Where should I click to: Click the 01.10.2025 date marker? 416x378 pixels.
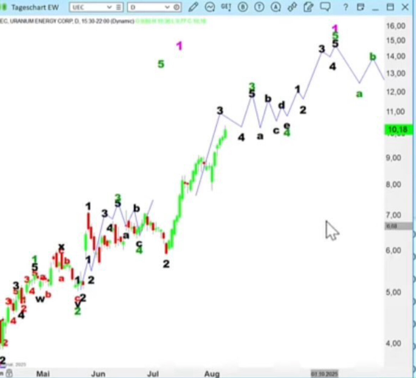pyautogui.click(x=324, y=373)
